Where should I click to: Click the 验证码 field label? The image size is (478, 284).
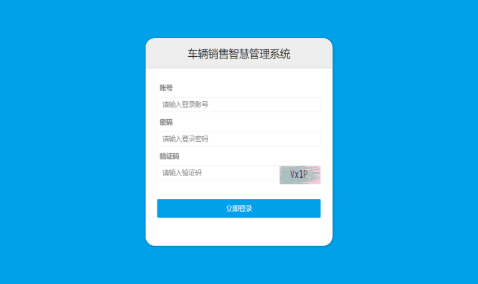tap(169, 156)
